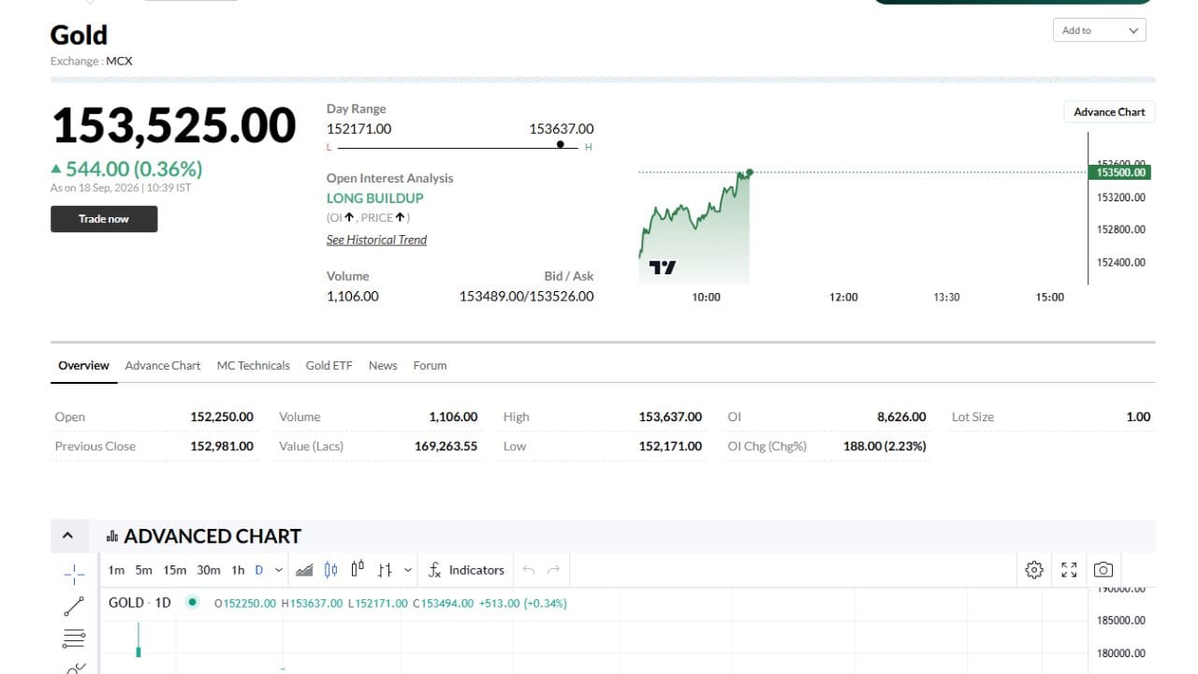The height and width of the screenshot is (674, 1198).
Task: Click the OI Chg value 188.00 (2.23%)
Action: [884, 446]
